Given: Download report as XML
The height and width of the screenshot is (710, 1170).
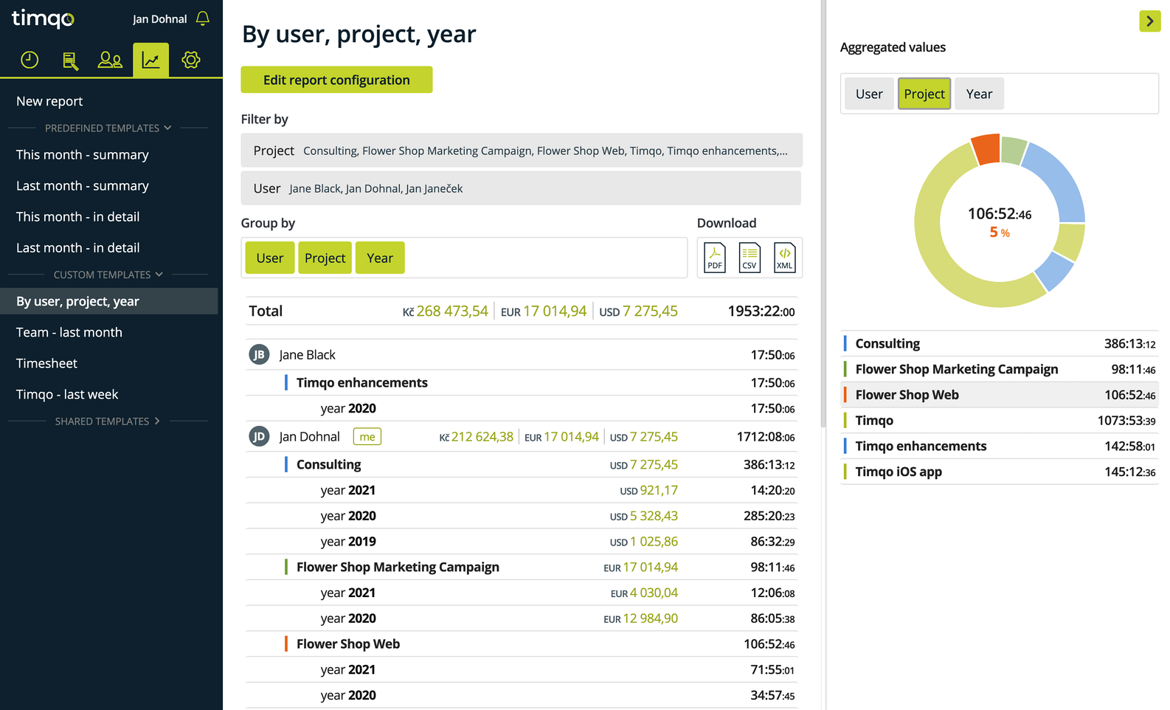Looking at the screenshot, I should [785, 258].
